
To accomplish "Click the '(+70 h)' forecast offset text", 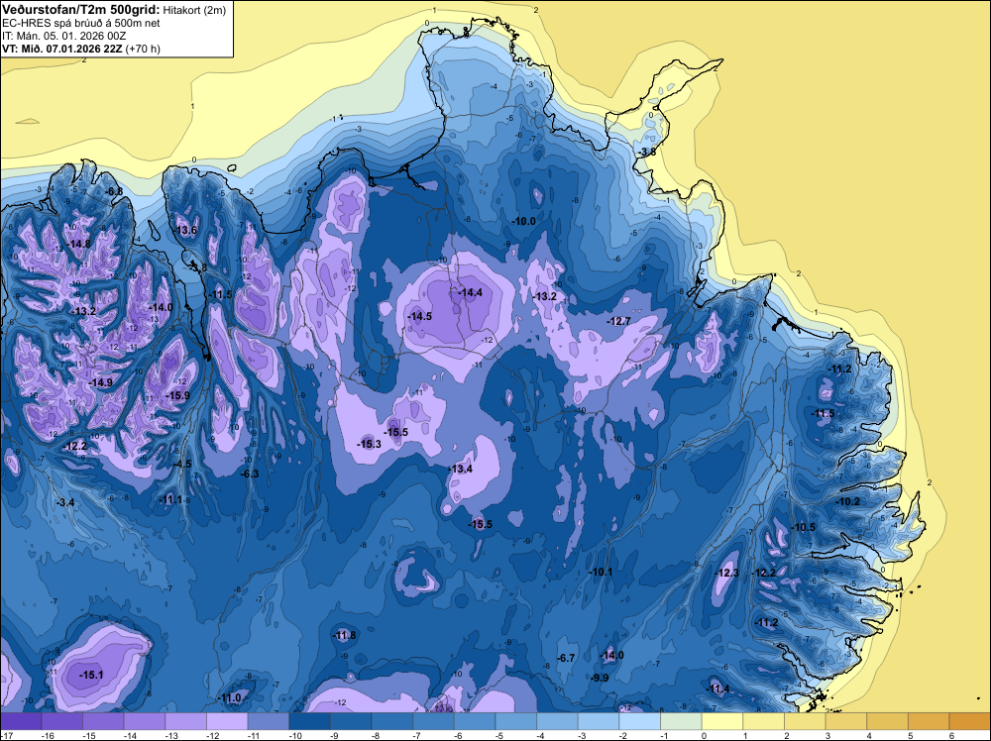I will 144,49.
